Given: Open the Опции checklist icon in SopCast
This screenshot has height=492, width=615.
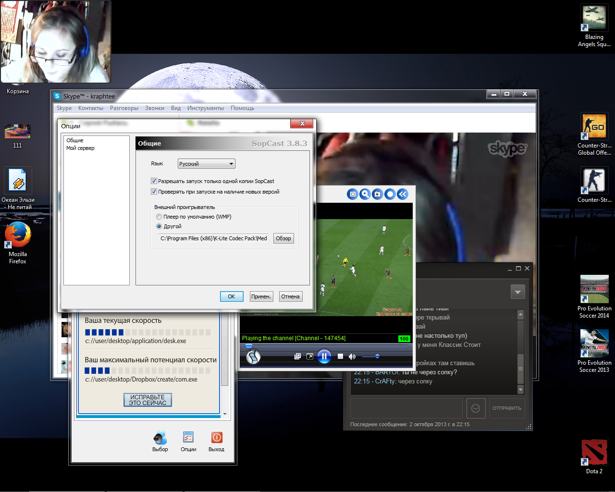Looking at the screenshot, I should [188, 437].
